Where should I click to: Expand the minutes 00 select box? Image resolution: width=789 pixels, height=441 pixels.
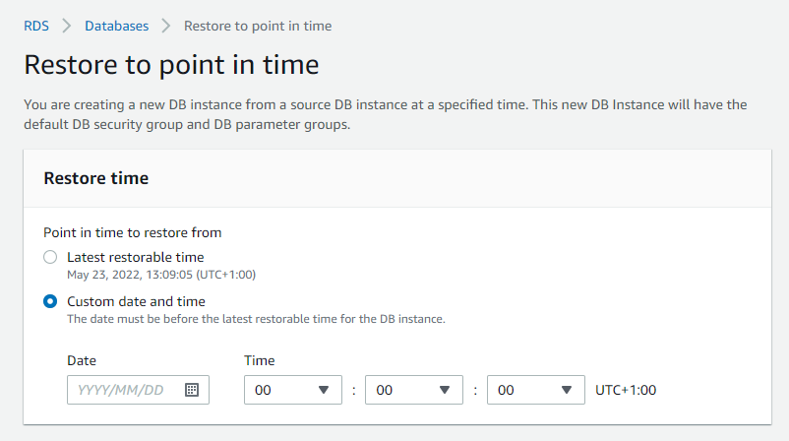(x=413, y=390)
